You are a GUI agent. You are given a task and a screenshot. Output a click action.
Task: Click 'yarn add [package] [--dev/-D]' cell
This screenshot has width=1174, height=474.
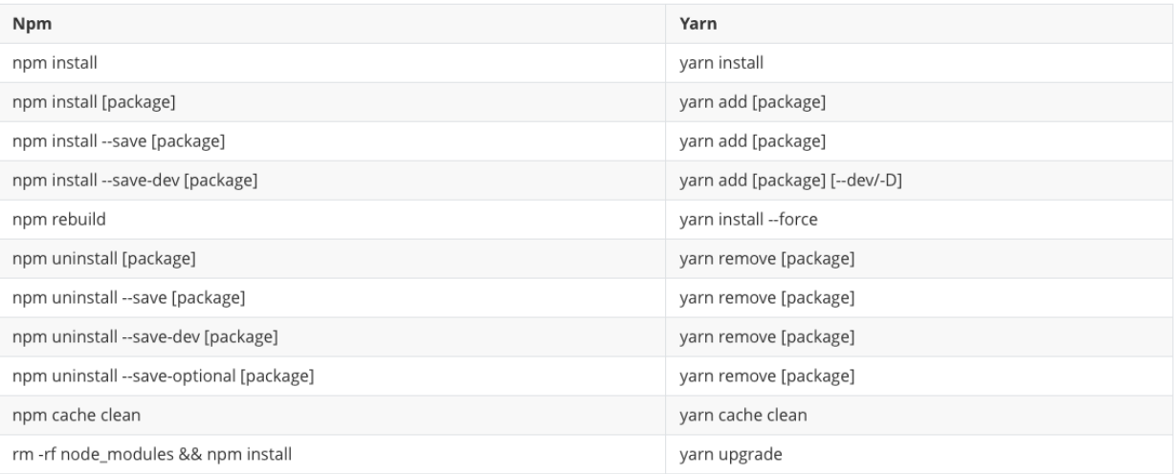click(x=787, y=180)
